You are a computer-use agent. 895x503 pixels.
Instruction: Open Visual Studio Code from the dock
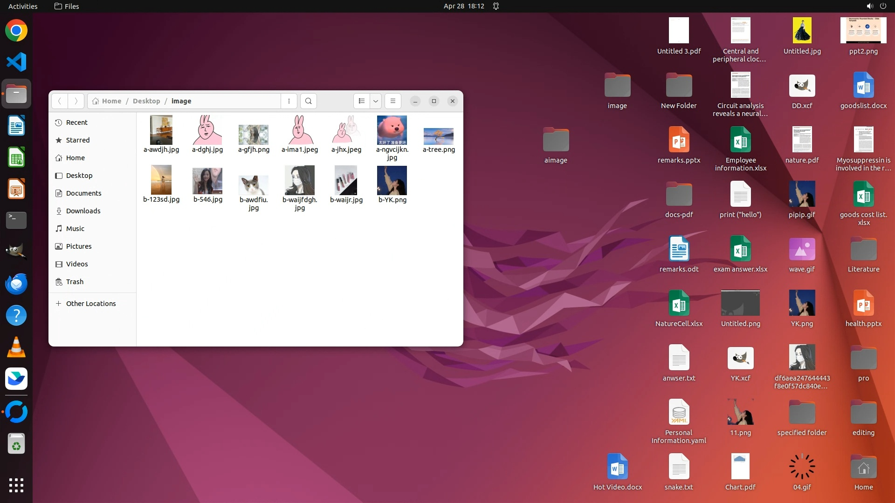click(x=16, y=62)
